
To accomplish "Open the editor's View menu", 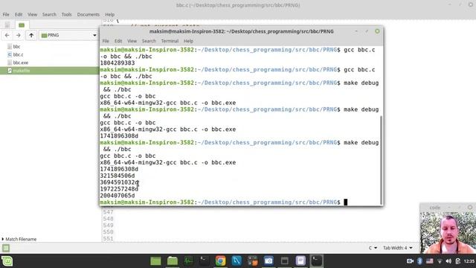I will (32, 14).
